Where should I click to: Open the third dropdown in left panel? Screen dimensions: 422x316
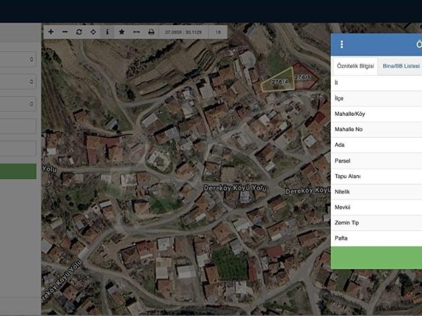18,104
